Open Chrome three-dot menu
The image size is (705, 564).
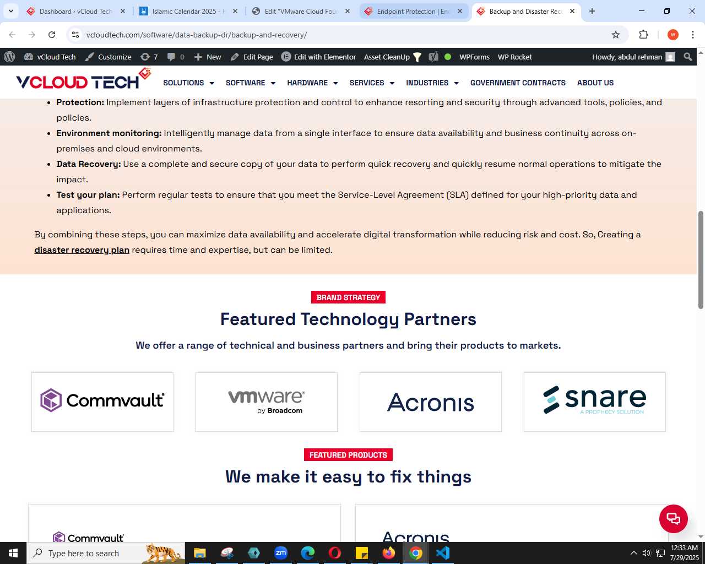click(x=693, y=35)
